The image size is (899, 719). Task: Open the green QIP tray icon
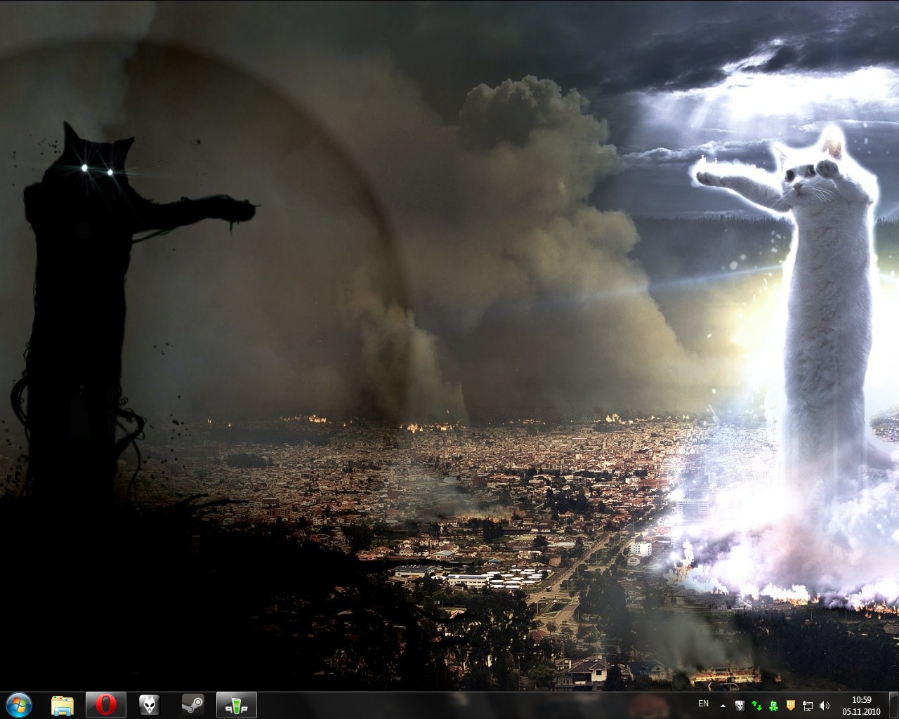click(x=773, y=705)
